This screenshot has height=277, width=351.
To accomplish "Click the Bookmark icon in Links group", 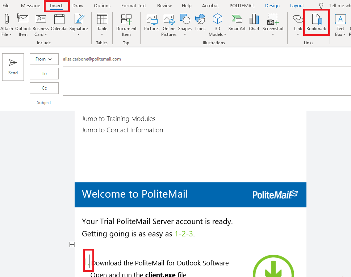I will pyautogui.click(x=316, y=22).
